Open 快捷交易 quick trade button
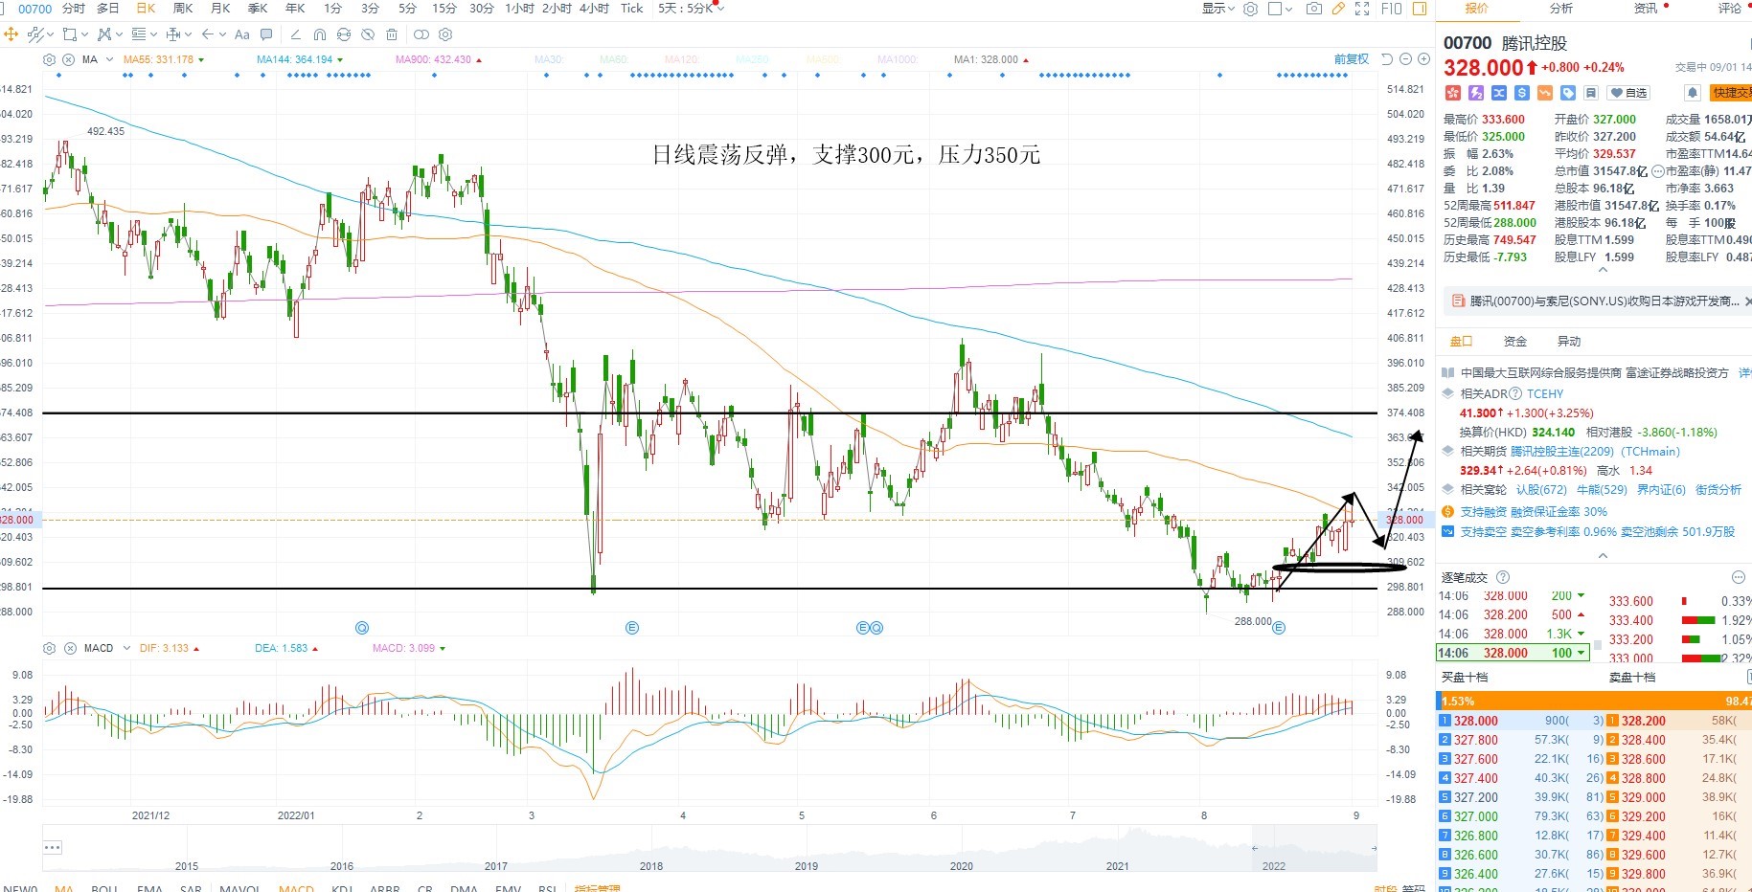 [x=1731, y=93]
